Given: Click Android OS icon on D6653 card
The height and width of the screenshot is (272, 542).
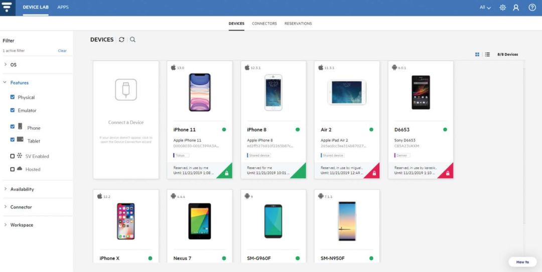Looking at the screenshot, I should tap(394, 68).
